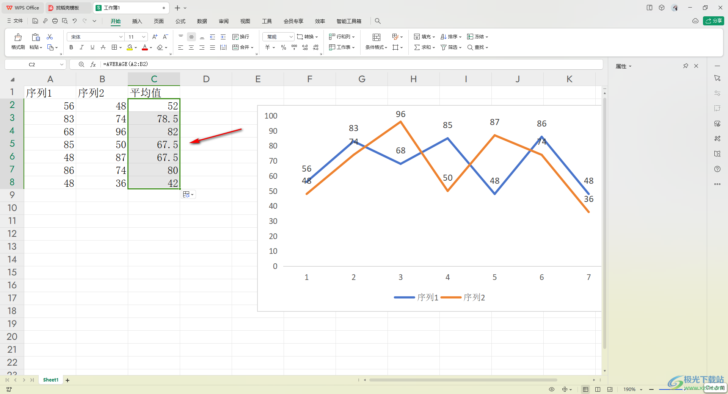This screenshot has height=394, width=728.
Task: Click the fx insert function icon
Action: pos(93,64)
